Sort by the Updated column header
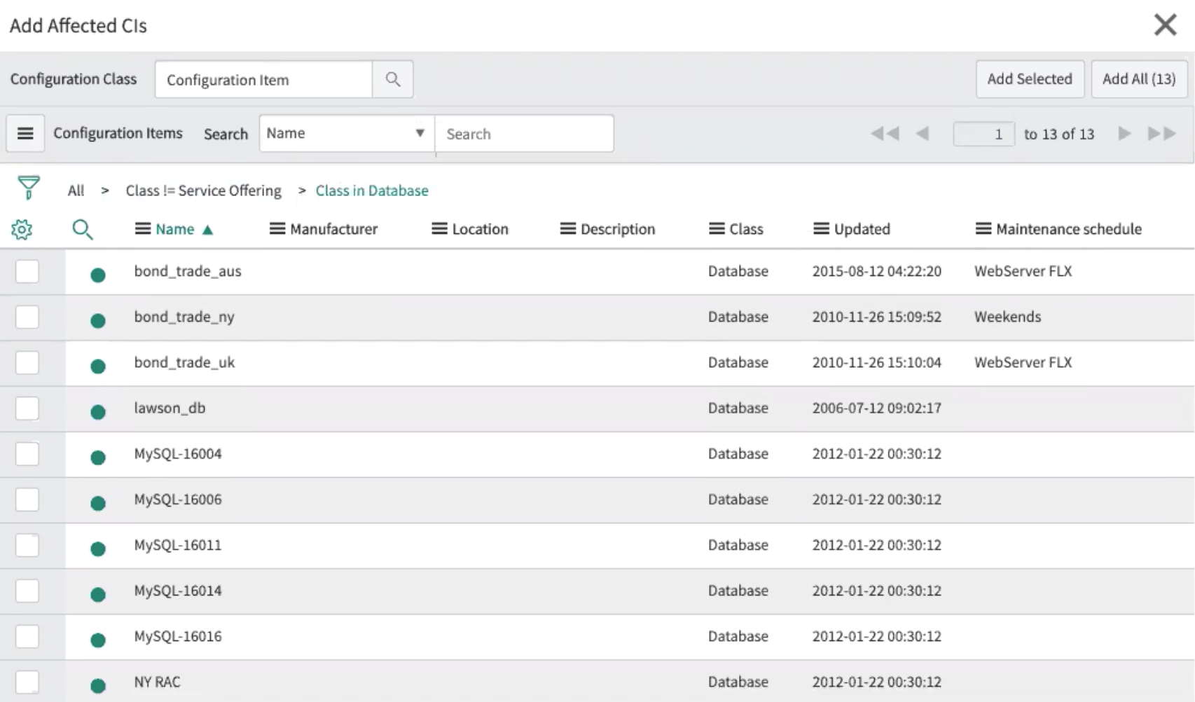1195x702 pixels. (x=862, y=229)
